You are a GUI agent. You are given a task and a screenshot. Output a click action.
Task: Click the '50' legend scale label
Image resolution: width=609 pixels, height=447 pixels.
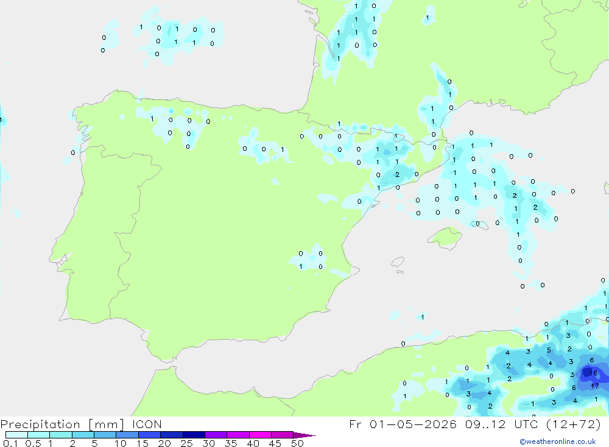[x=297, y=443]
